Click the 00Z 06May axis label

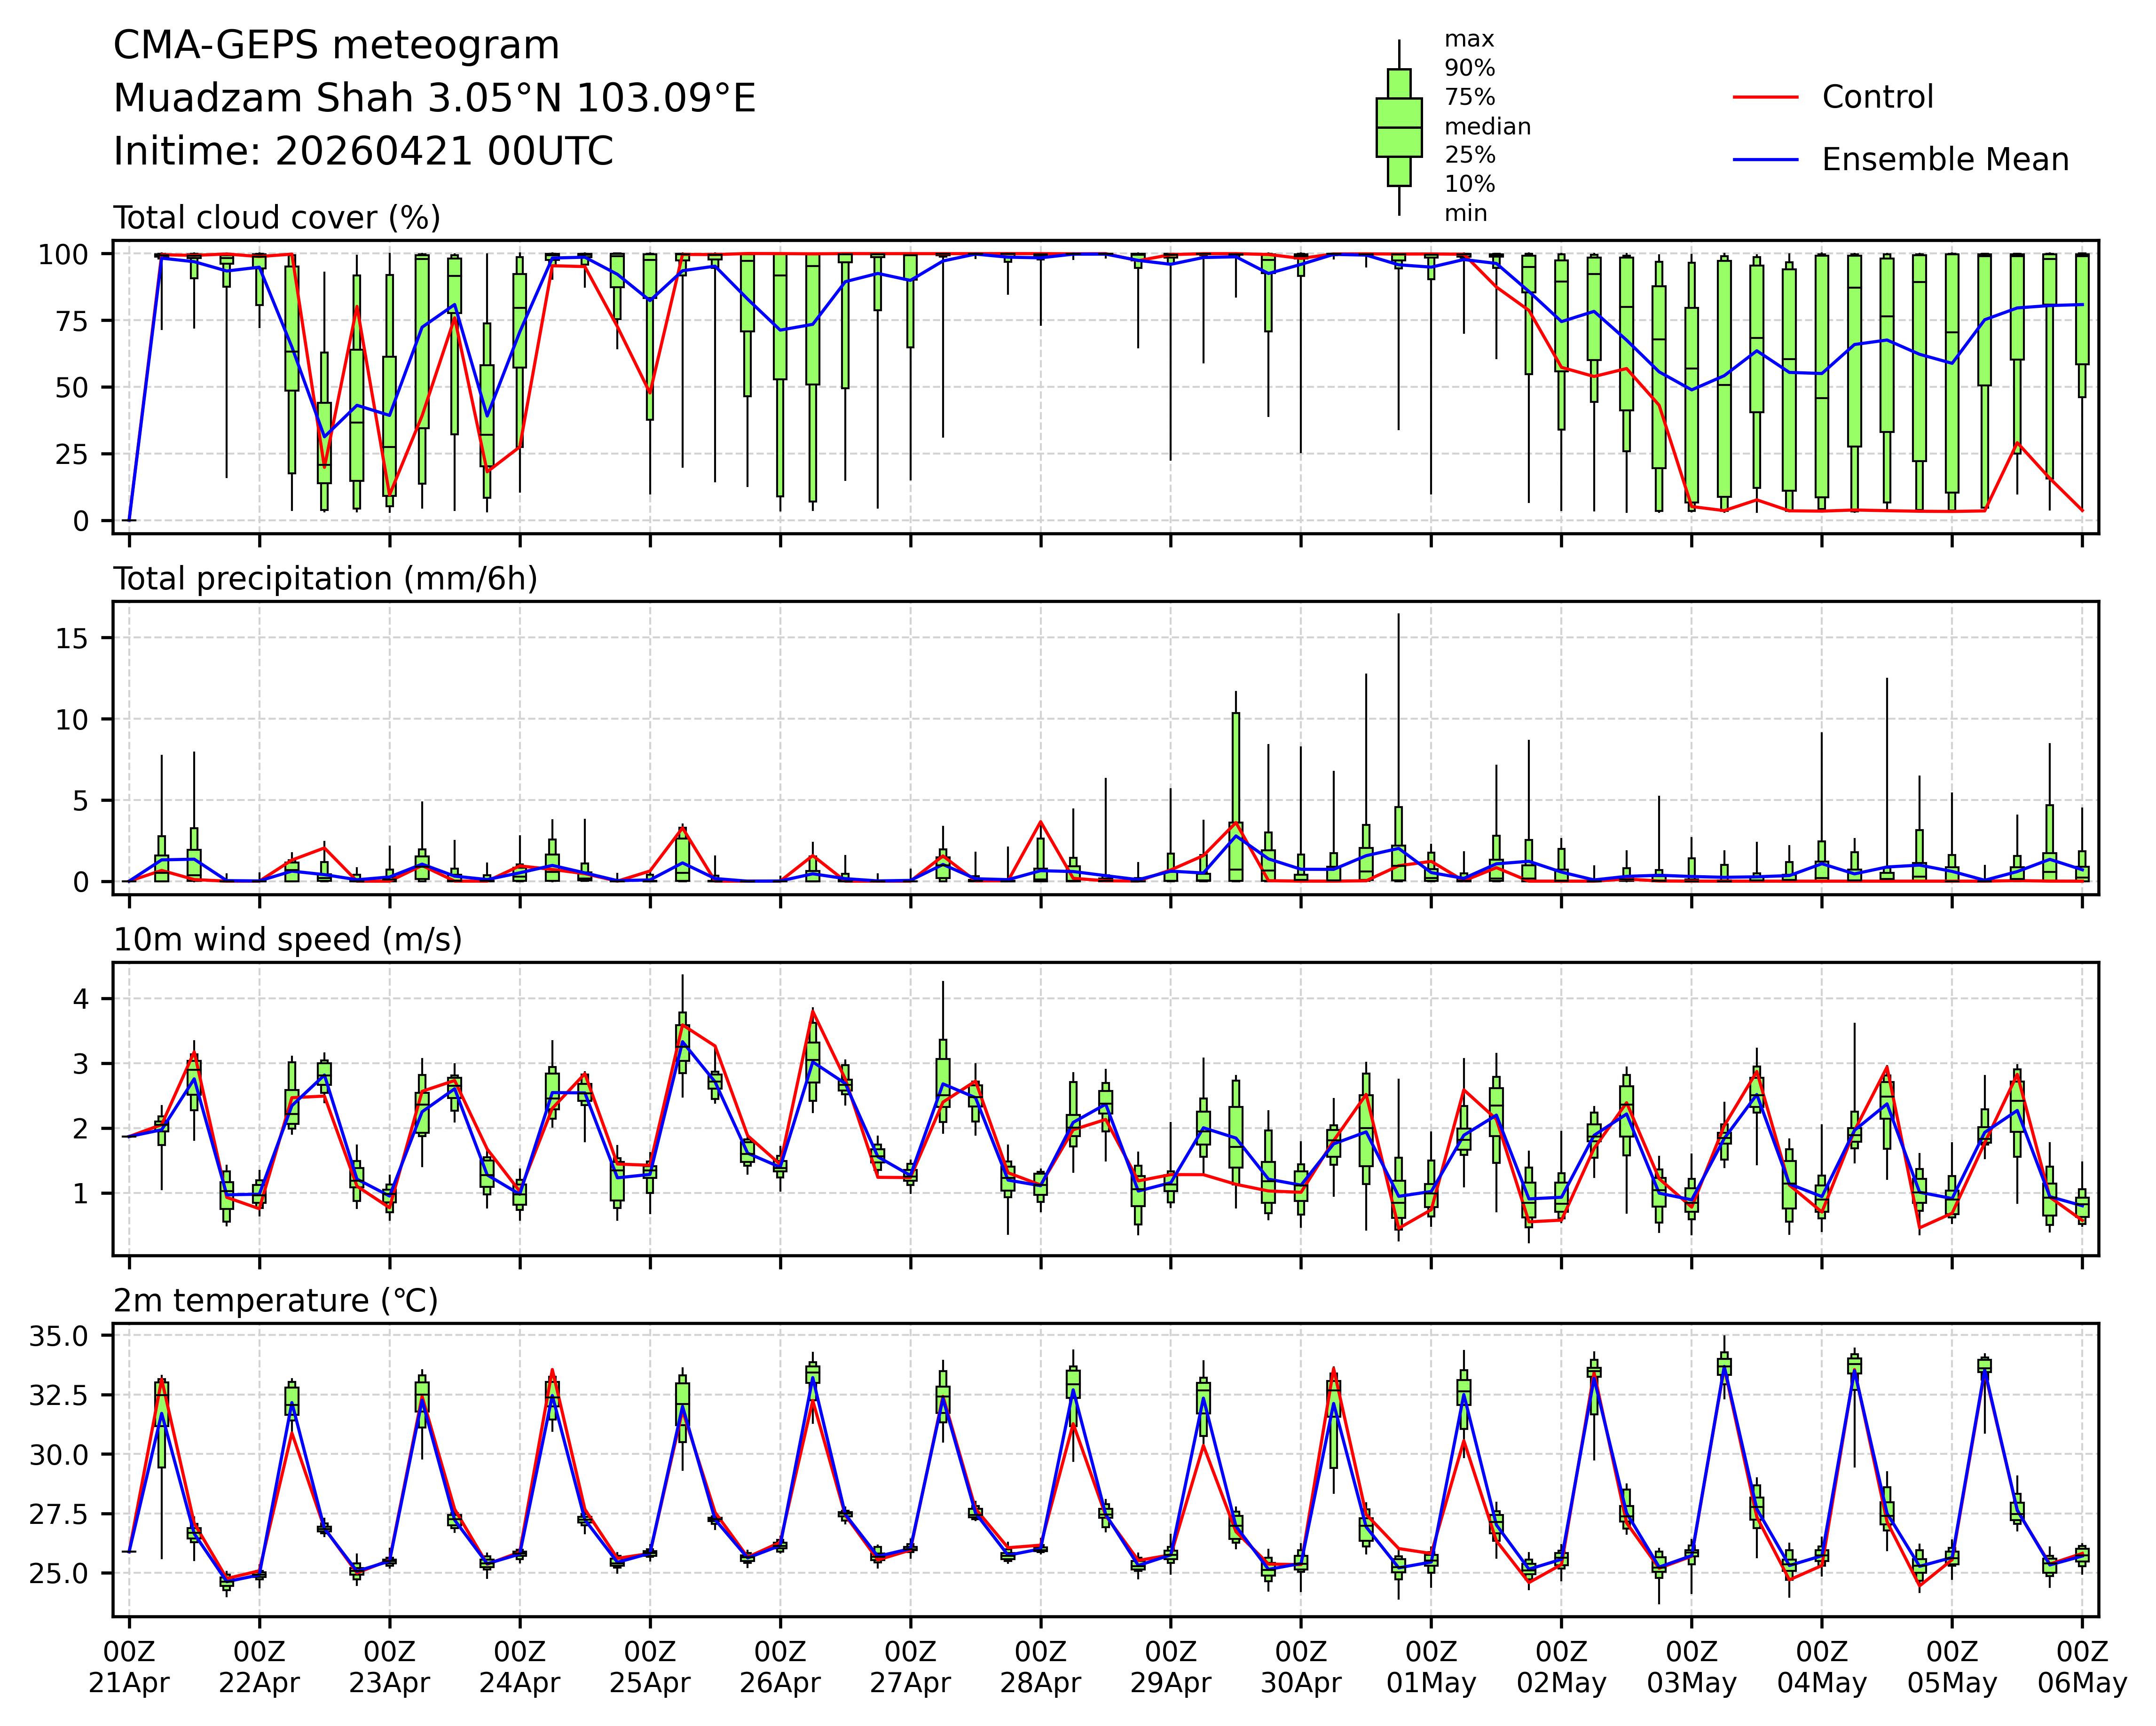pos(2082,1667)
